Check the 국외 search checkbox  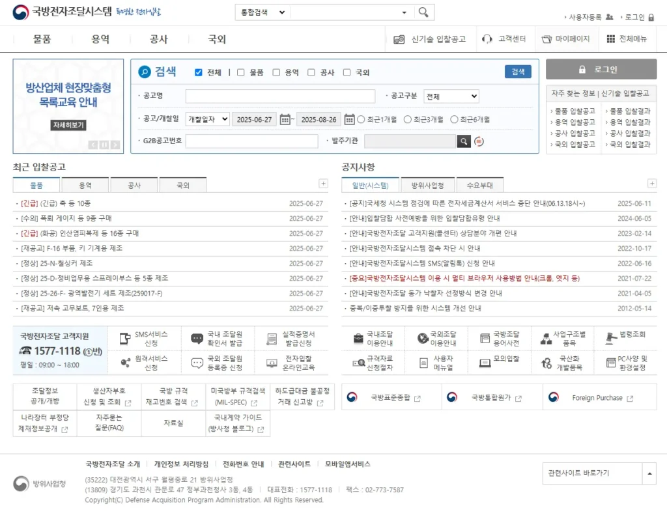347,72
